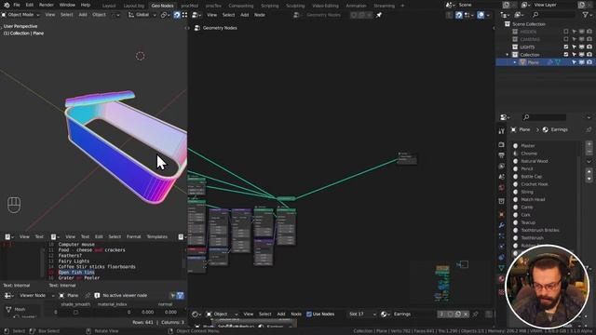
Task: Click the properties panel search field
Action: click(x=544, y=117)
